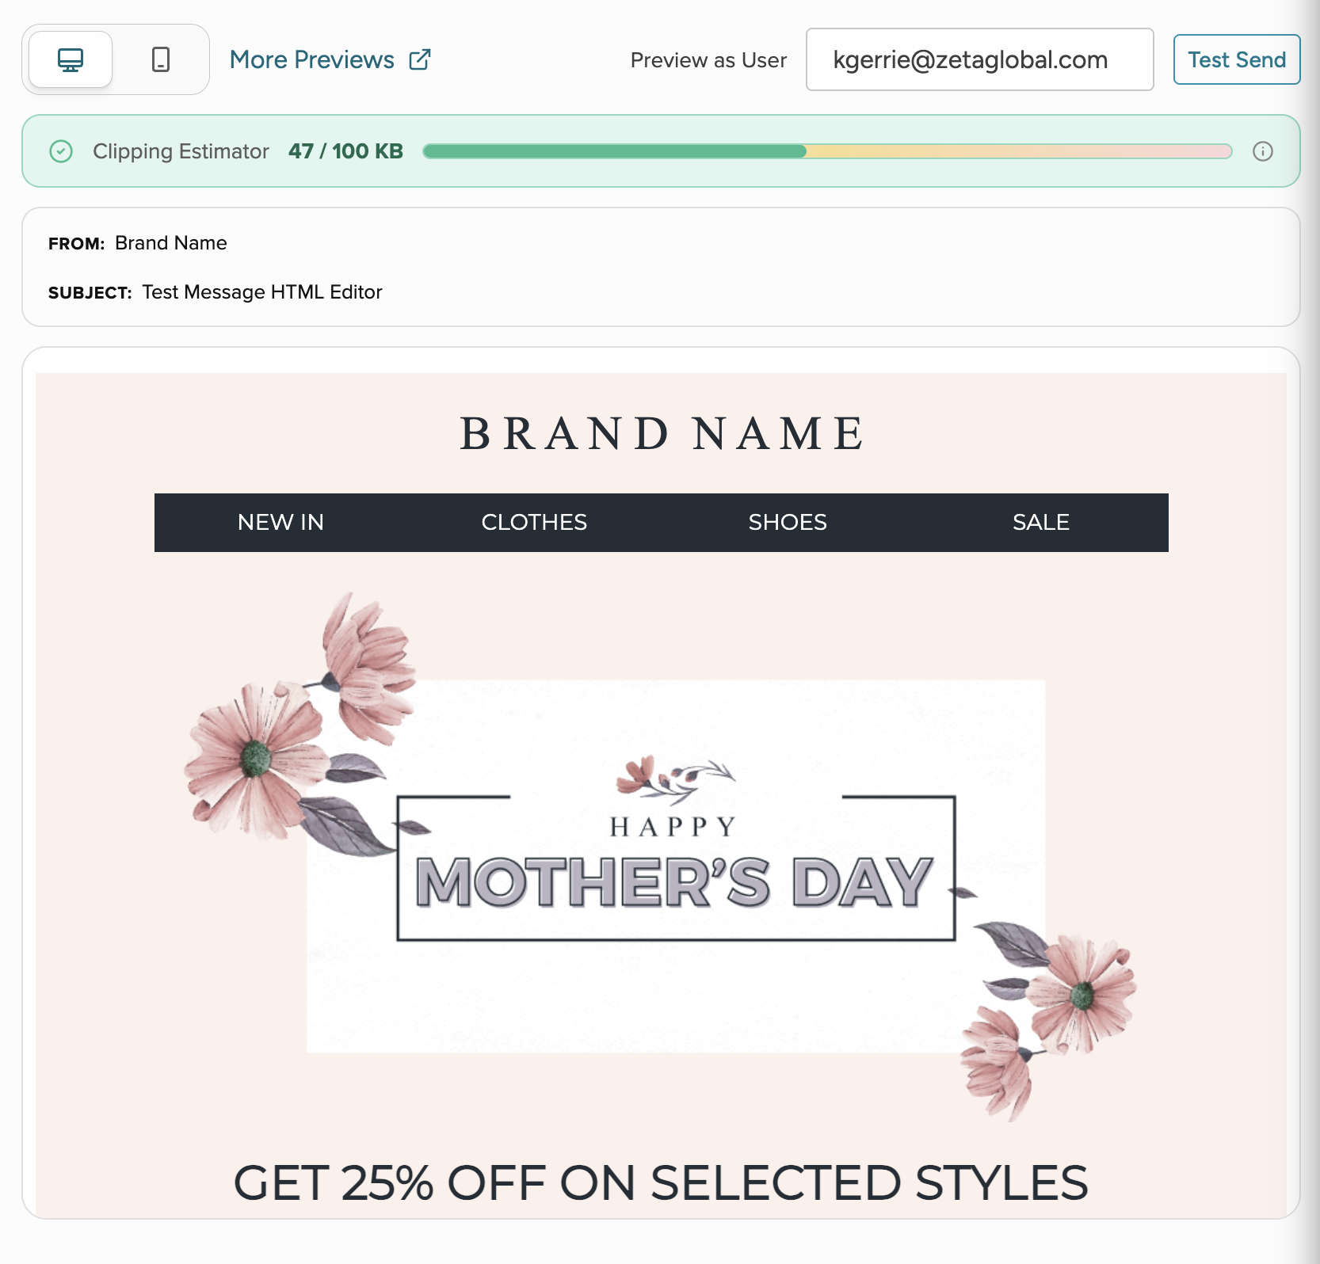Click the Test Message HTML Editor subject line
Screen dimensions: 1320x1264
point(262,292)
